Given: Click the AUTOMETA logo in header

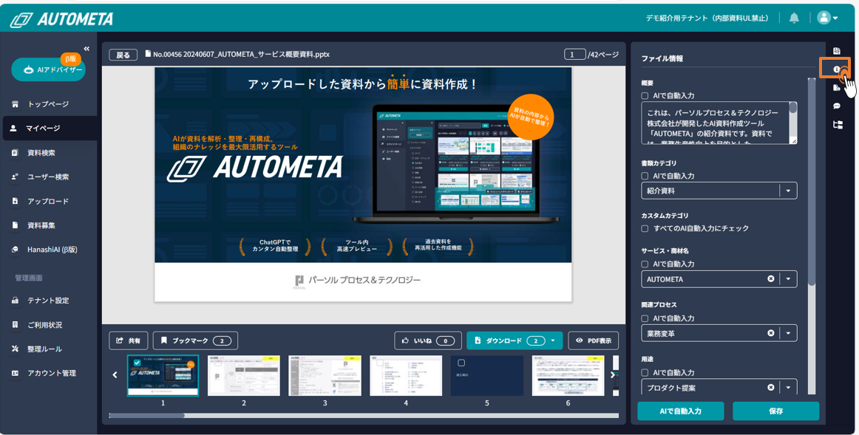Looking at the screenshot, I should click(61, 19).
